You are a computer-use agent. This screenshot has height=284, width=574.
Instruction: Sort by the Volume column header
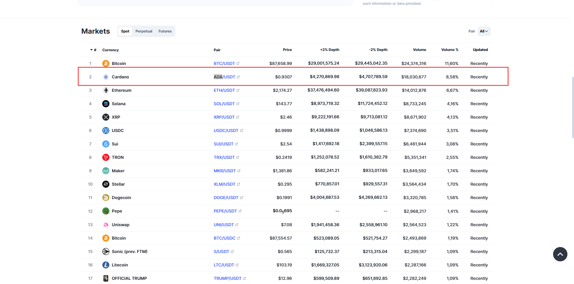pyautogui.click(x=419, y=50)
